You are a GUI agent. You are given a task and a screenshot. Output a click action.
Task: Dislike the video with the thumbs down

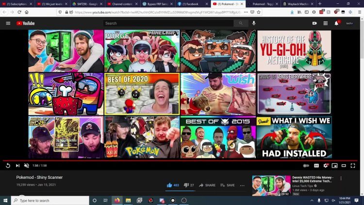pos(189,185)
